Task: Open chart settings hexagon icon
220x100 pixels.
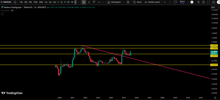Action: click(203, 2)
